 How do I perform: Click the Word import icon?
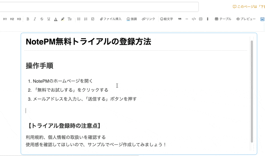[262, 19]
